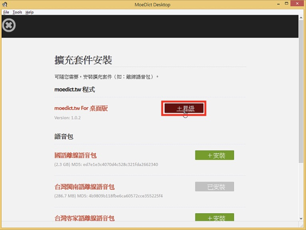
Task: Click the dark red 升級 upgrade button
Action: (184, 108)
